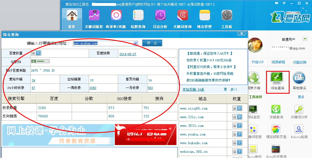Image resolution: width=312 pixels, height=164 pixels.
Task: Open the title bar dropdown menu arrow
Action: tap(284, 3)
